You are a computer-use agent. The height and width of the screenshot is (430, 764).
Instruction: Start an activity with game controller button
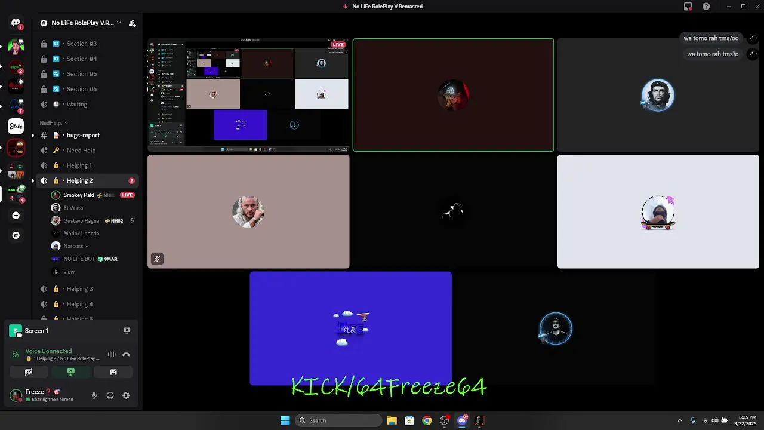(x=113, y=371)
